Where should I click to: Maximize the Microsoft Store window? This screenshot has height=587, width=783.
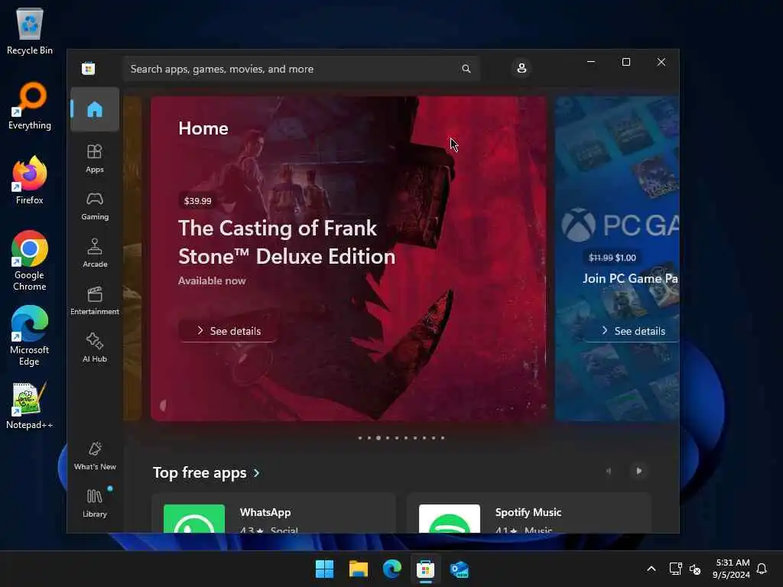[625, 62]
